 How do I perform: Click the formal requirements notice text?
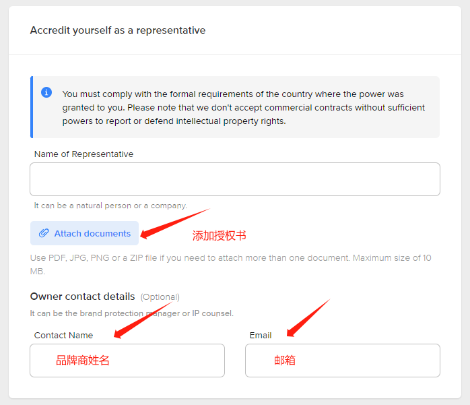tap(242, 108)
